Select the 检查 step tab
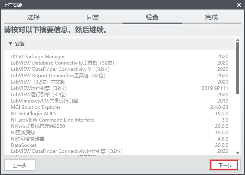Image resolution: width=245 pixels, height=175 pixels. [x=152, y=17]
